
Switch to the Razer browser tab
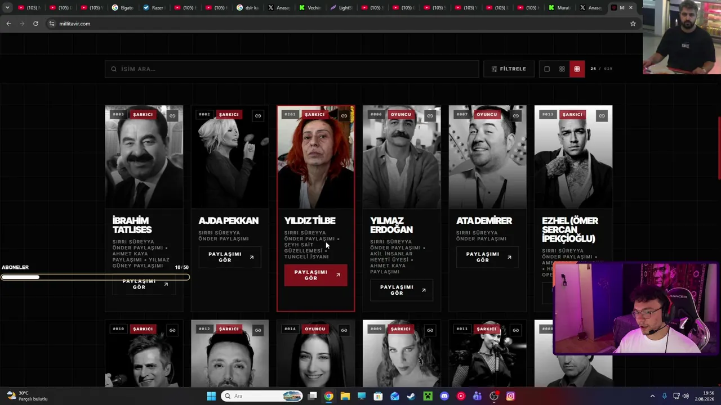[154, 8]
